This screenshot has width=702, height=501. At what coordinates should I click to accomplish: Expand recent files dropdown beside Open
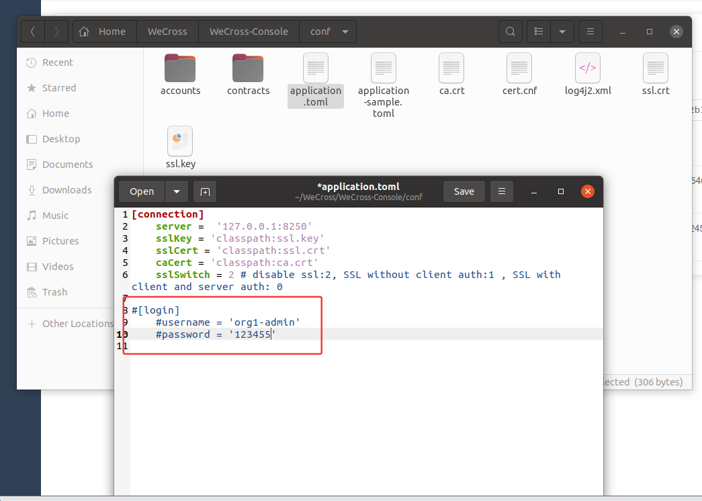pos(177,191)
